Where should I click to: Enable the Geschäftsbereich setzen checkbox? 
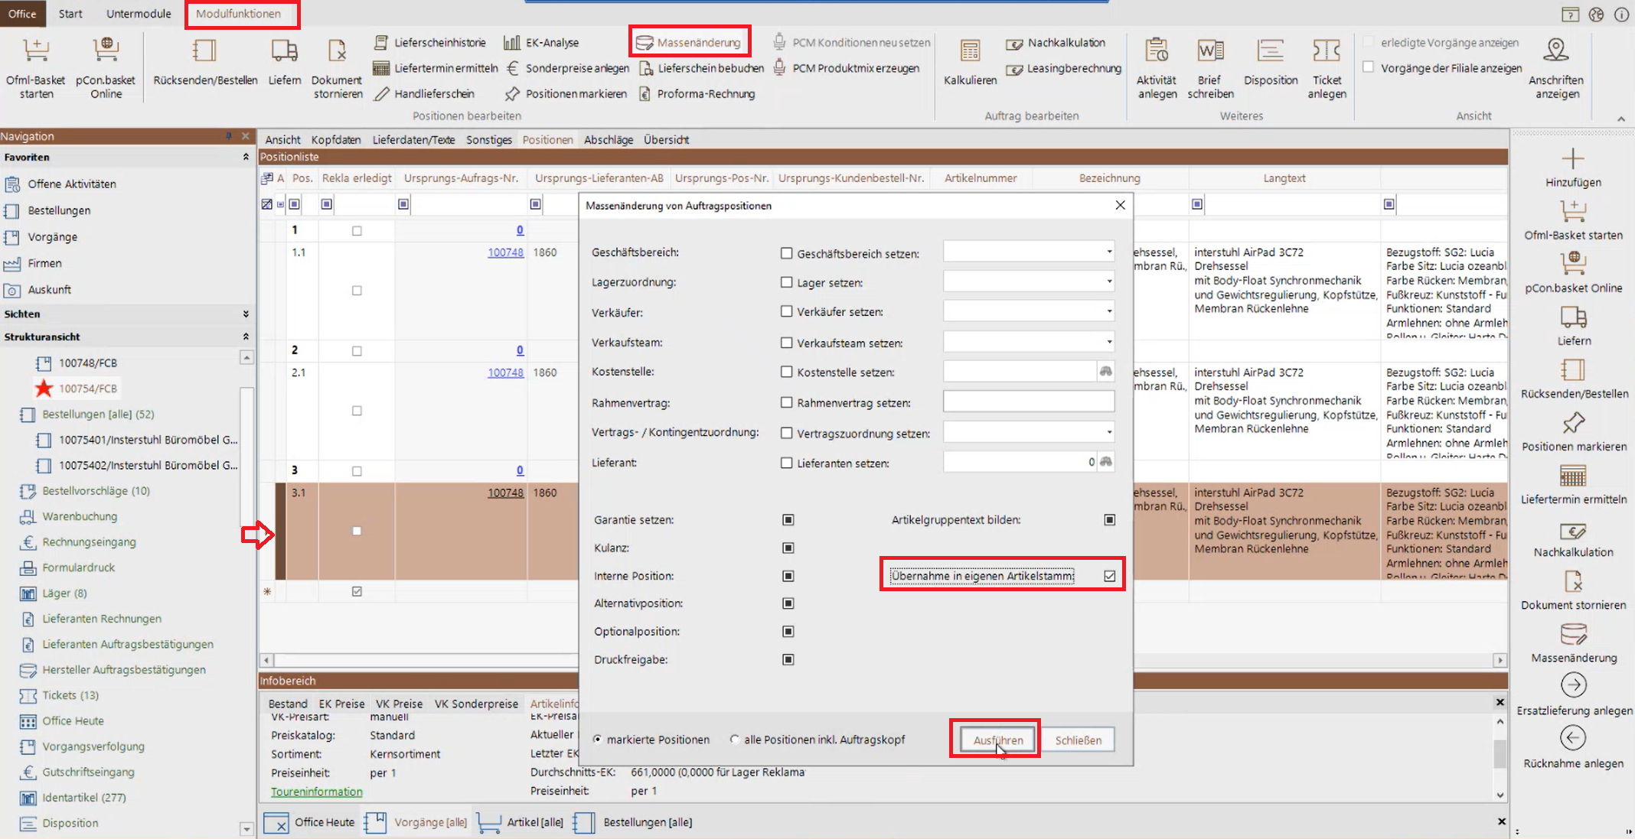(x=786, y=253)
